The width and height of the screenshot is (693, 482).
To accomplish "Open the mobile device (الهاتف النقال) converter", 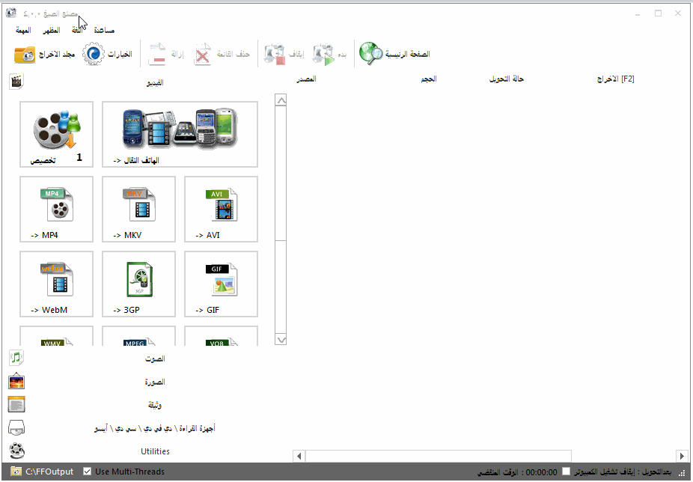I will tap(180, 134).
